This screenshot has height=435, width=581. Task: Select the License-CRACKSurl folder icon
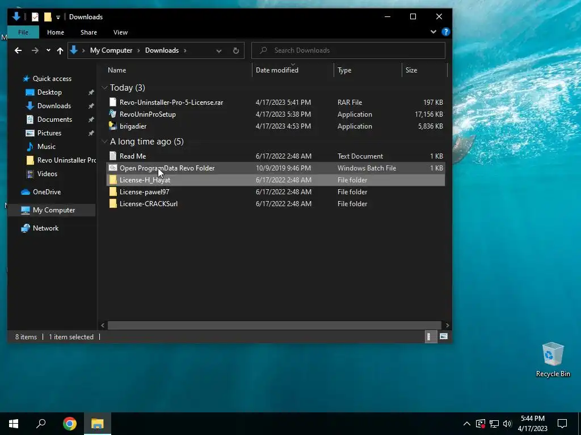[113, 203]
